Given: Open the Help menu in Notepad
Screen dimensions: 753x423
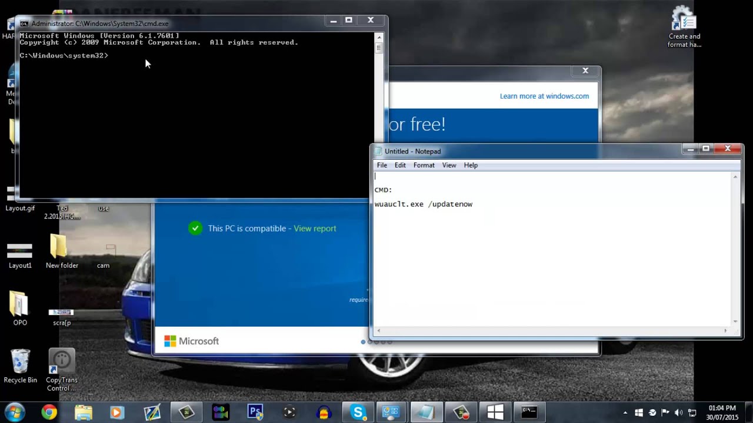Looking at the screenshot, I should tap(471, 165).
